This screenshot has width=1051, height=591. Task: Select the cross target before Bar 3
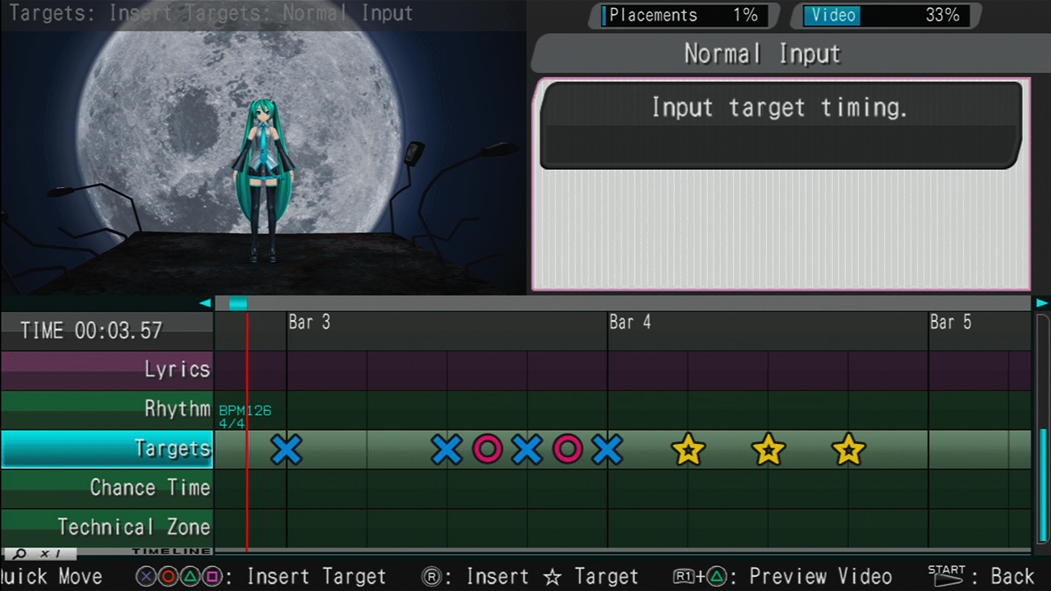point(287,450)
